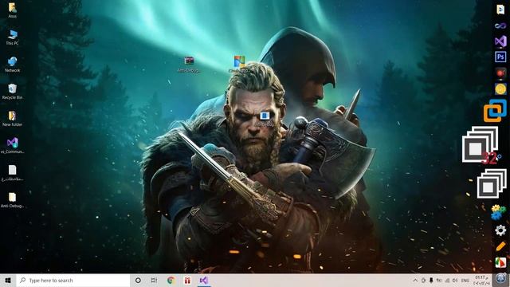Viewport: 510px width, 287px height.
Task: Open the Asus folder desktop icon
Action: coord(13,10)
